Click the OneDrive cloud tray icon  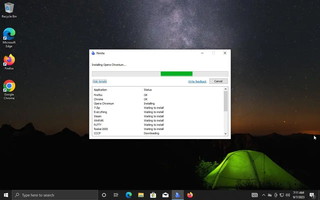(270, 195)
